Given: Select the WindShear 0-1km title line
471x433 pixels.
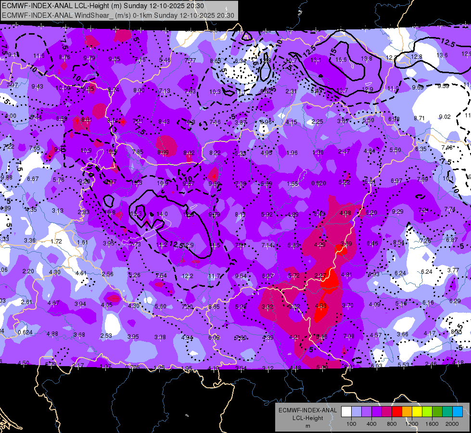Looking at the screenshot, I should 118,15.
